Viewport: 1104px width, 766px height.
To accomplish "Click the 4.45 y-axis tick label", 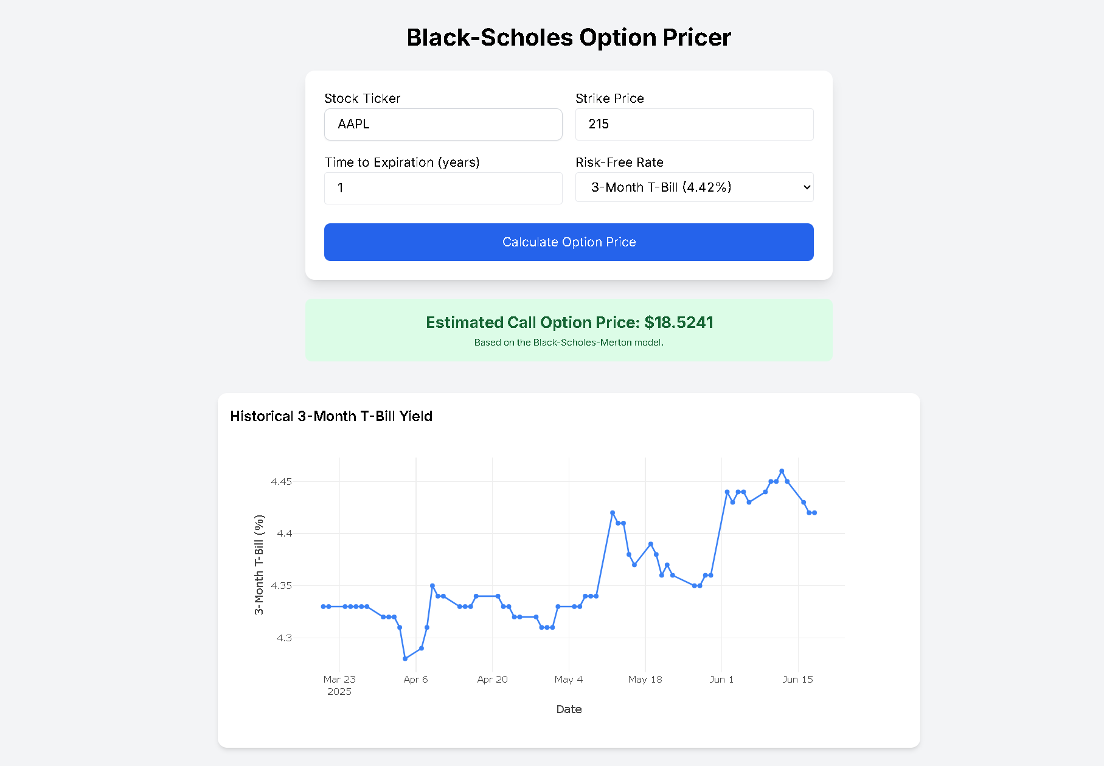I will [x=281, y=481].
